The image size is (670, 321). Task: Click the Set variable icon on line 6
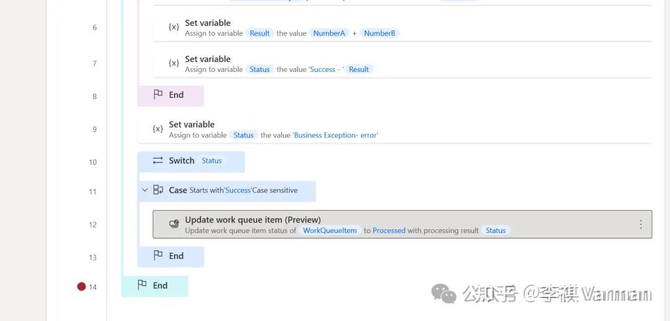pos(174,27)
